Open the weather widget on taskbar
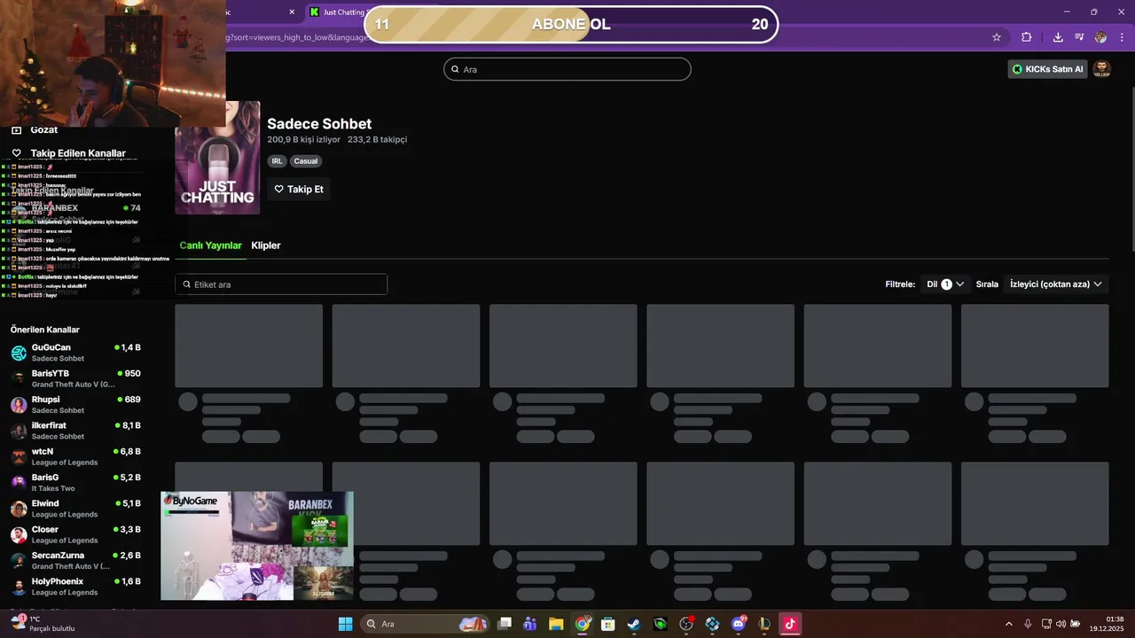 pos(42,624)
